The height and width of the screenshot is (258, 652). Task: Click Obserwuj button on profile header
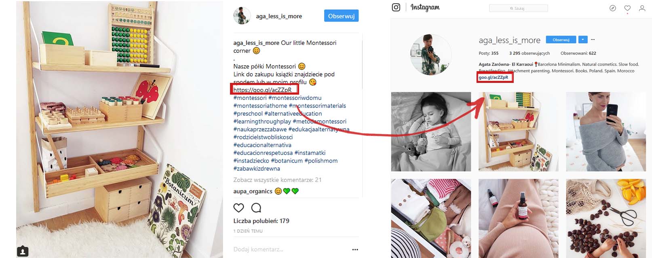(x=561, y=40)
